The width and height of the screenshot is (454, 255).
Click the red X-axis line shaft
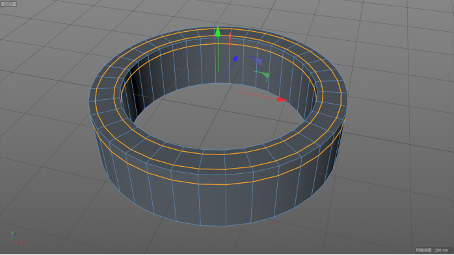point(257,96)
